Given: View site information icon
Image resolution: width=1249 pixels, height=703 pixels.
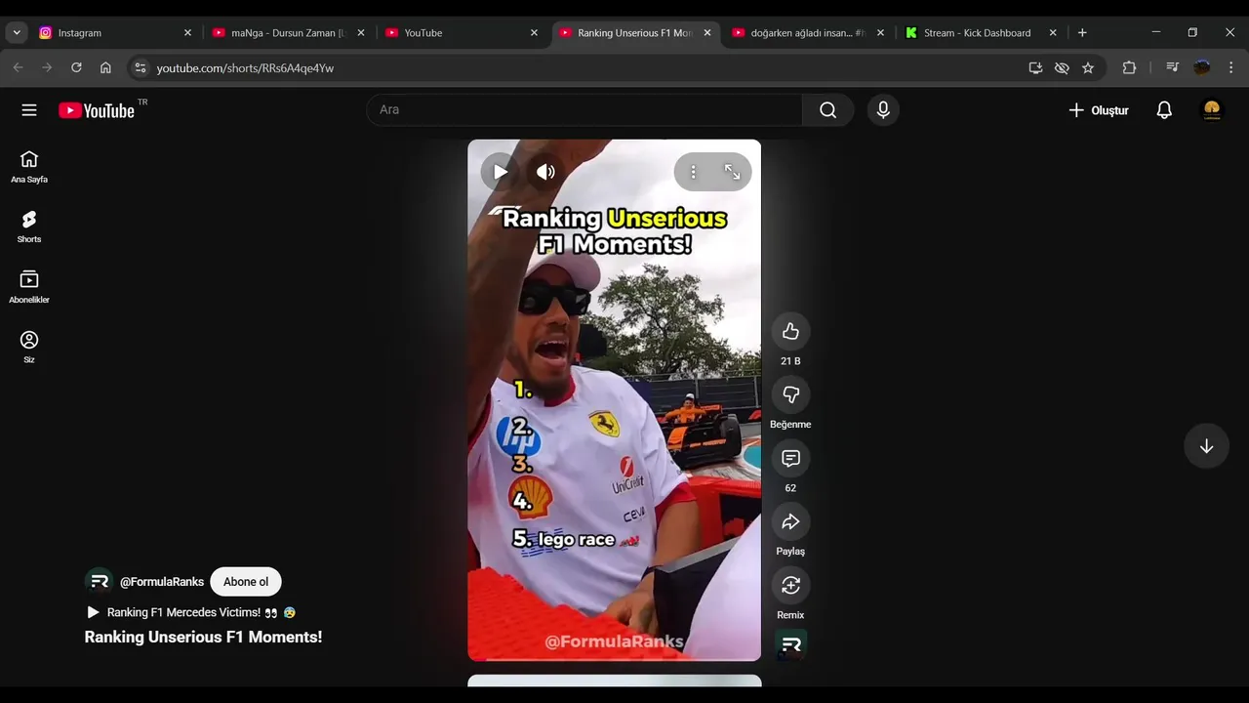Looking at the screenshot, I should click(140, 67).
